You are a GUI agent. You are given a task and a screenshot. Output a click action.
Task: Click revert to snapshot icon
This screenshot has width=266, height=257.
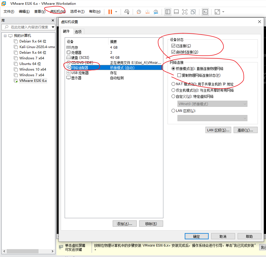click(147, 12)
